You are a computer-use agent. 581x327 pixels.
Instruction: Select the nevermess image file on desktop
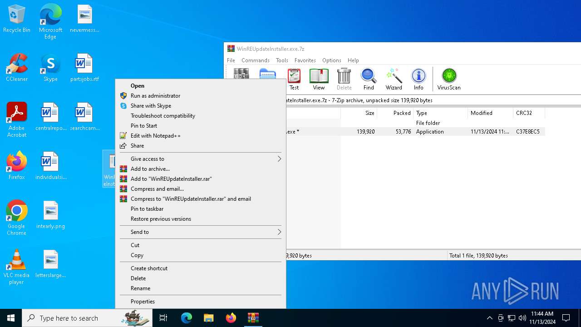pyautogui.click(x=84, y=19)
